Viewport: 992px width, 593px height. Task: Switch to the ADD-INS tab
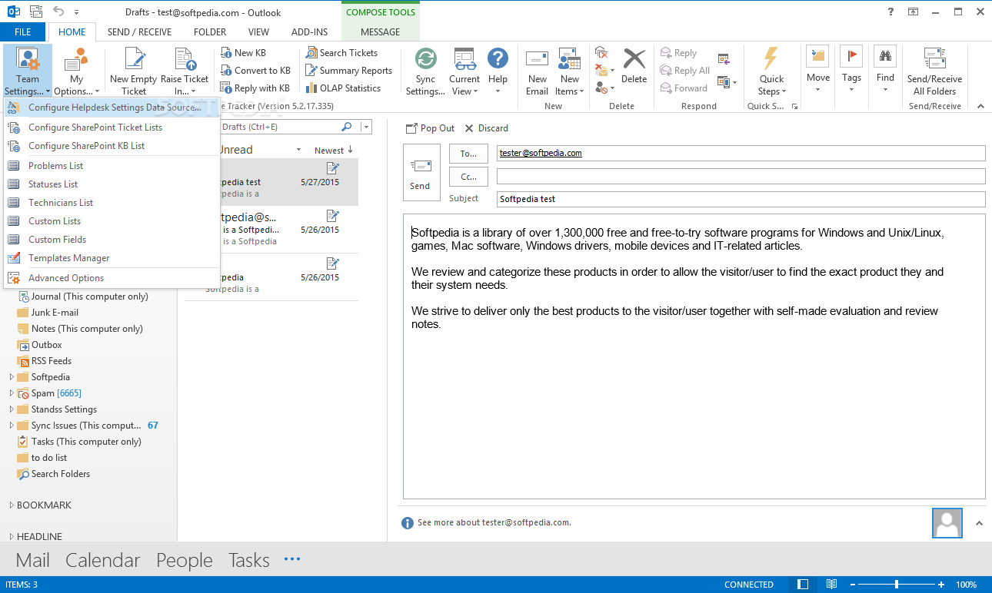[310, 32]
